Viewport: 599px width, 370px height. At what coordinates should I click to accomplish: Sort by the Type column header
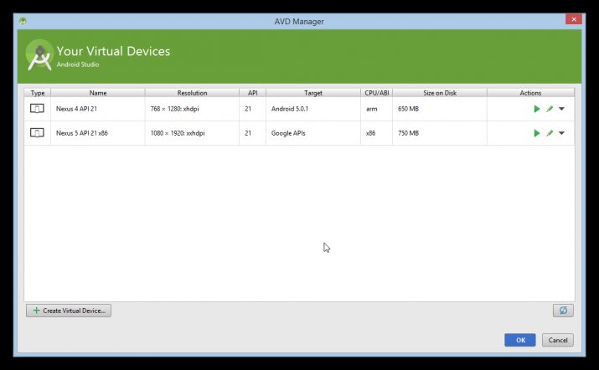click(38, 93)
